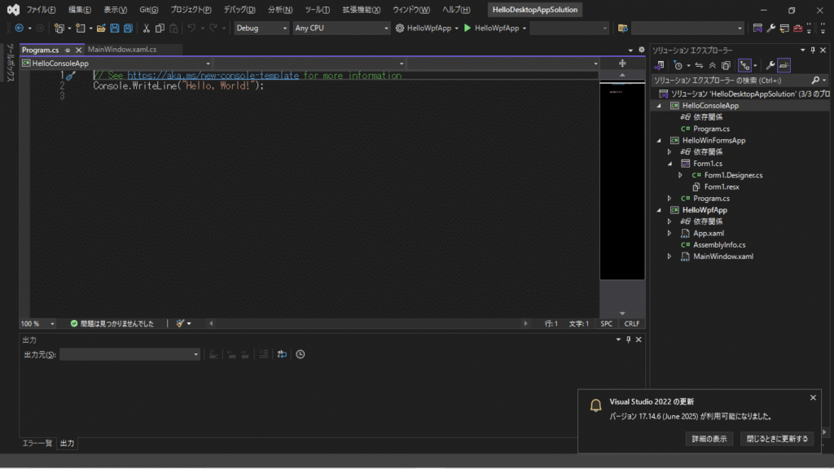Toggle the Preview Selected Items button

tap(784, 65)
